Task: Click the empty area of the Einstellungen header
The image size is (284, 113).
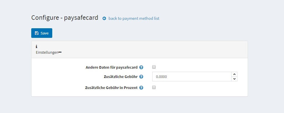Action: [x=154, y=49]
